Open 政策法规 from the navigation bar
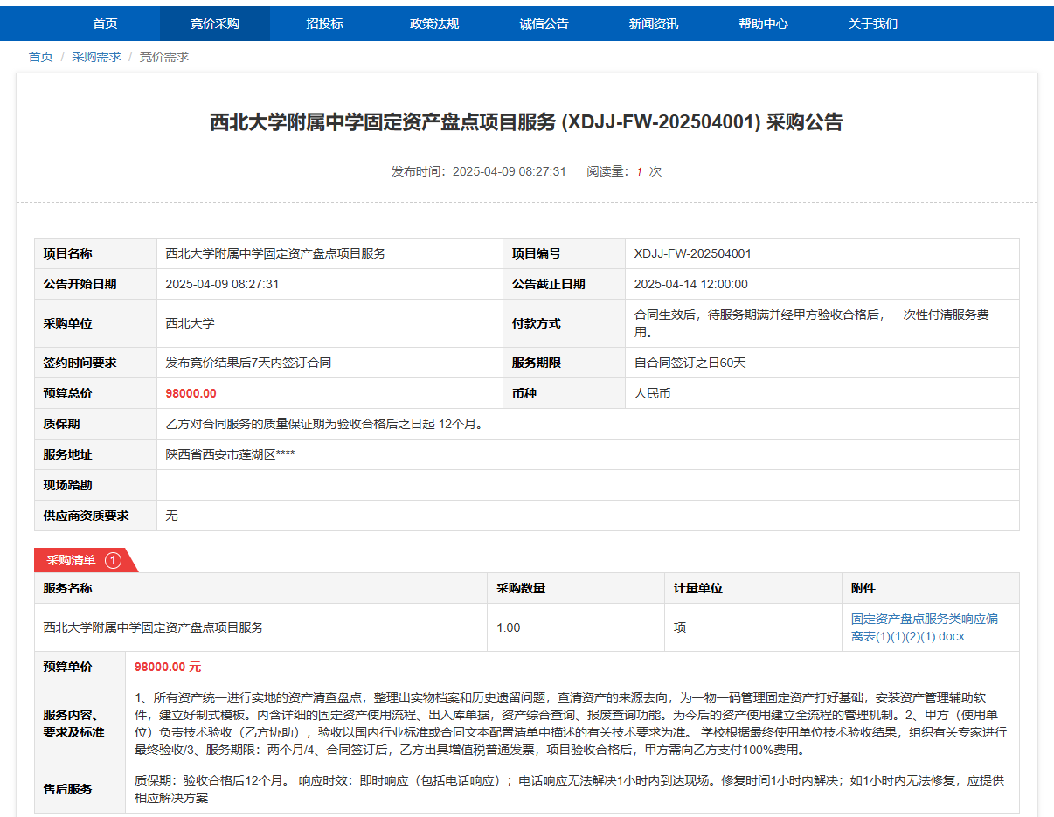 pos(434,24)
